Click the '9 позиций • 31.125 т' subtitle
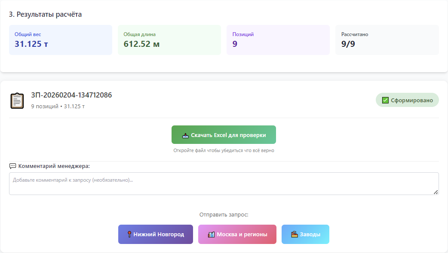This screenshot has height=253, width=448. (x=58, y=106)
